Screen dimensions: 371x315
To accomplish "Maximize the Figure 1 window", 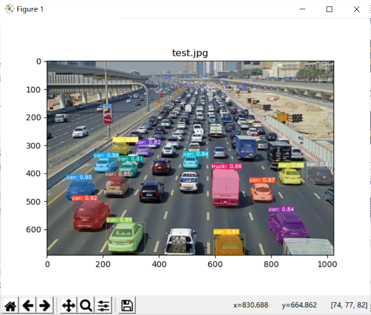I will pyautogui.click(x=329, y=9).
